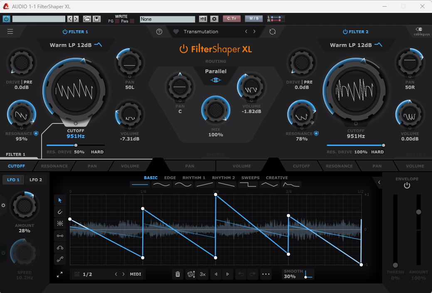Image resolution: width=432 pixels, height=293 pixels.
Task: Go to previous preset beside Transmutation
Action: point(246,32)
